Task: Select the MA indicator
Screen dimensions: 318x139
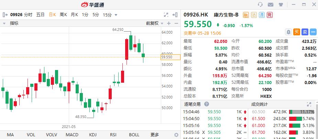Action: tap(10, 135)
